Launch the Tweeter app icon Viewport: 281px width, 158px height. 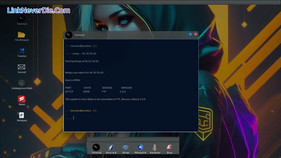[21, 51]
